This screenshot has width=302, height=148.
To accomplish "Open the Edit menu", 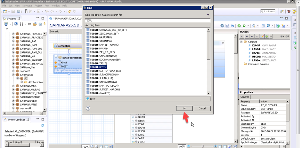I will (x=10, y=6).
